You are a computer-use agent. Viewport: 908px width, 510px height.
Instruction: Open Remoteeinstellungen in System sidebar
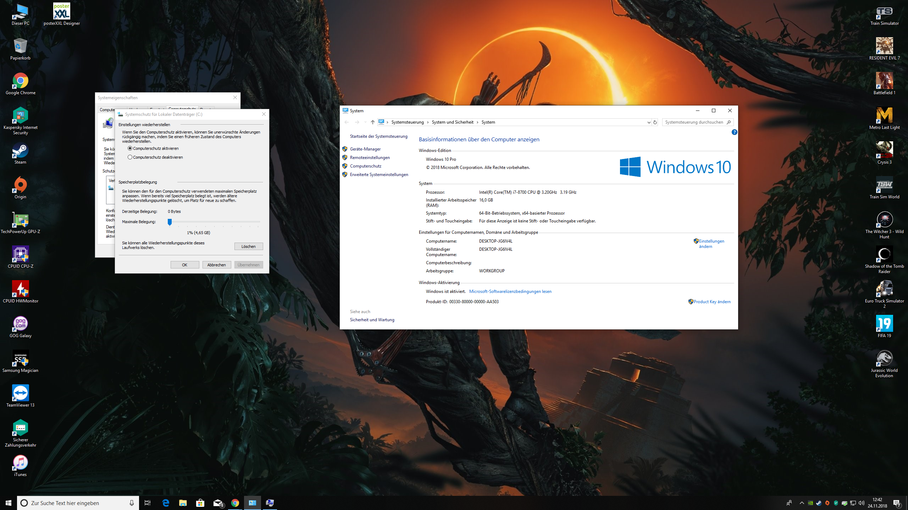tap(370, 158)
